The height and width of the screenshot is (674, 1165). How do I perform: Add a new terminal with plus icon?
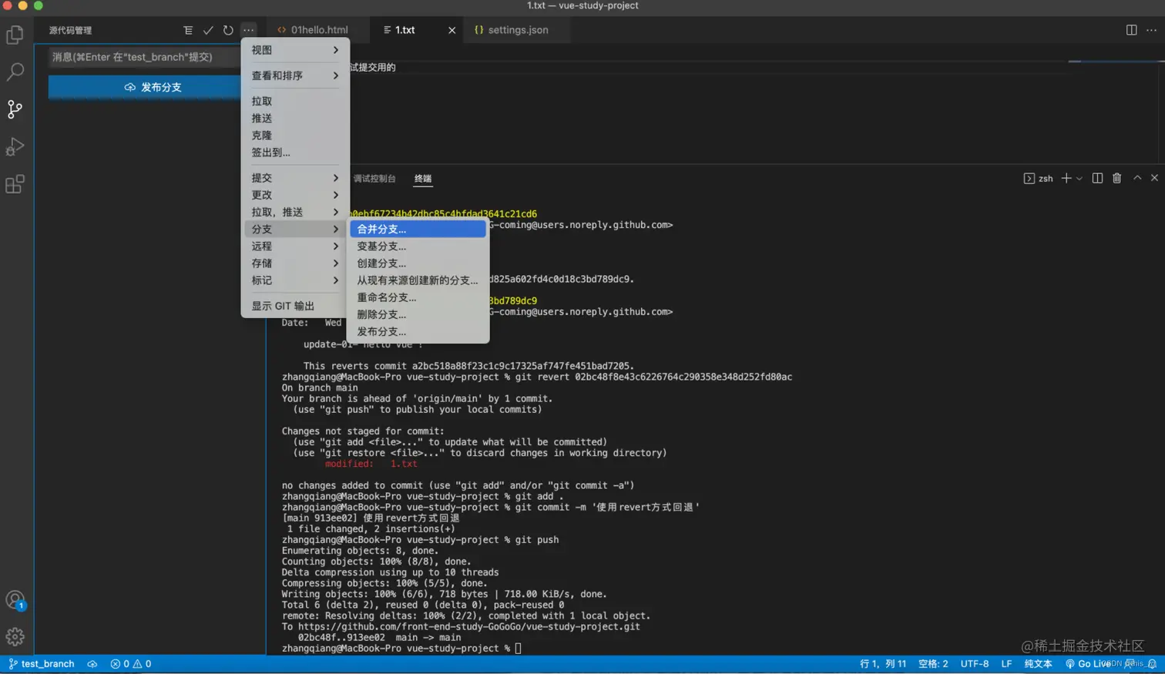1066,178
